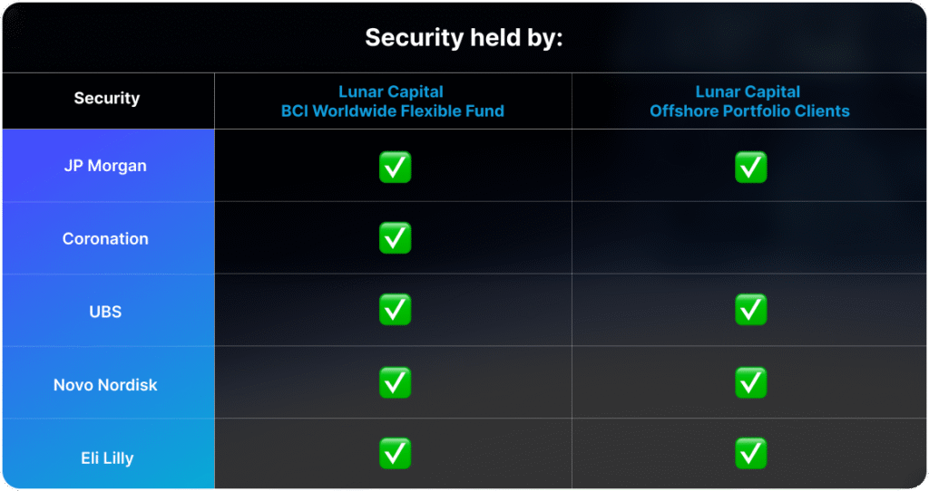
Task: Click the Offshore Portfolio Clients header
Action: point(749,111)
